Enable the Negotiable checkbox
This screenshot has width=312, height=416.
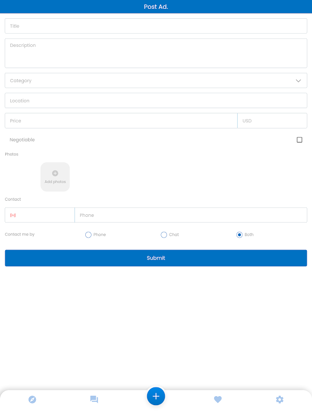pyautogui.click(x=300, y=140)
